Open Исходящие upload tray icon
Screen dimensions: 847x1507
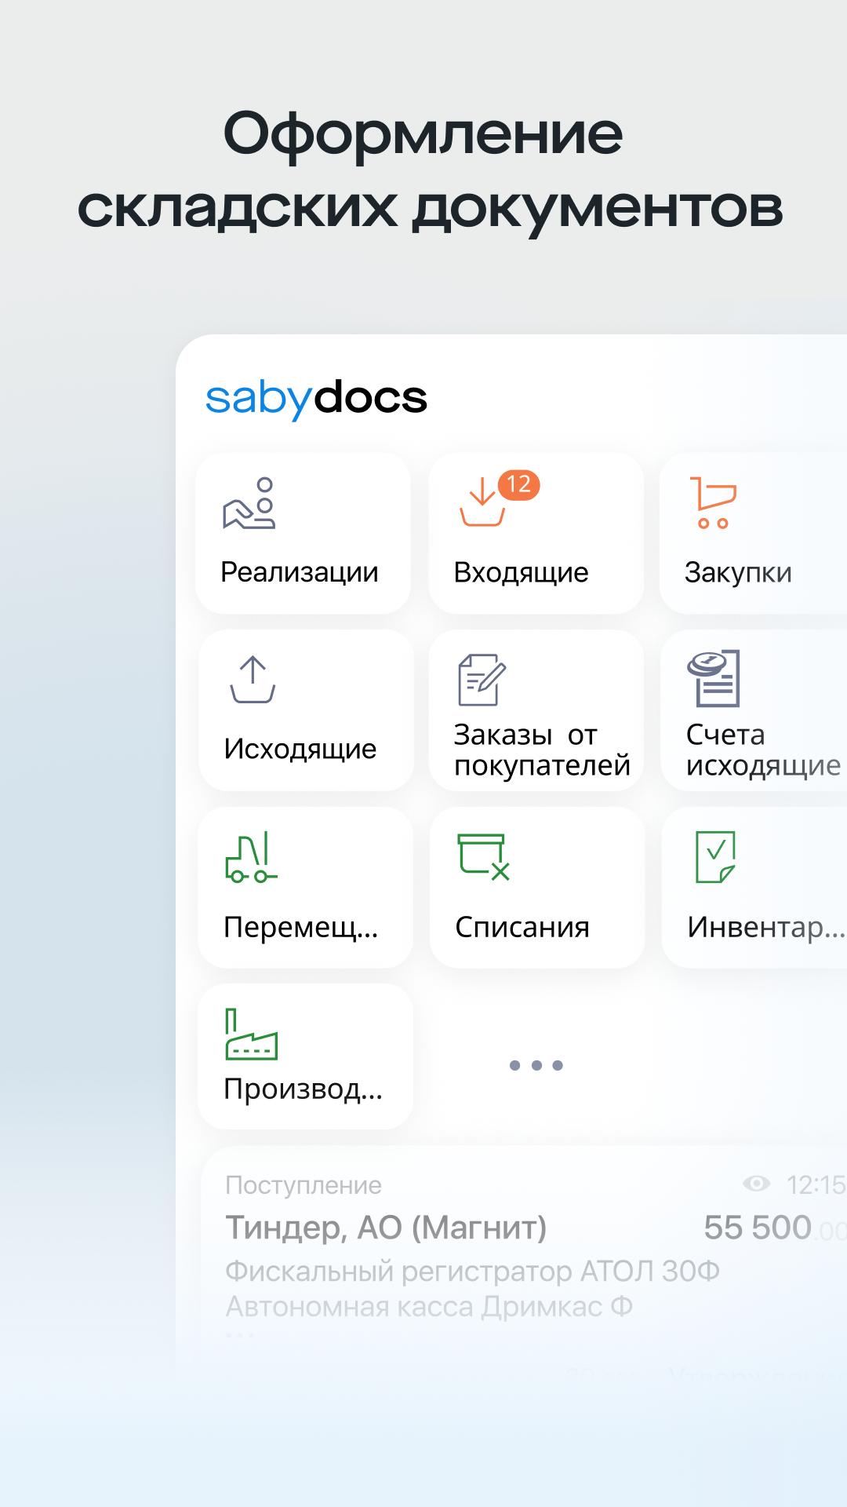253,680
